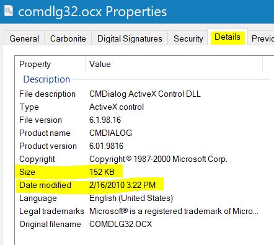Click the File version value 6.1.98.16
Viewport: 274px width, 245px height.
[x=105, y=120]
